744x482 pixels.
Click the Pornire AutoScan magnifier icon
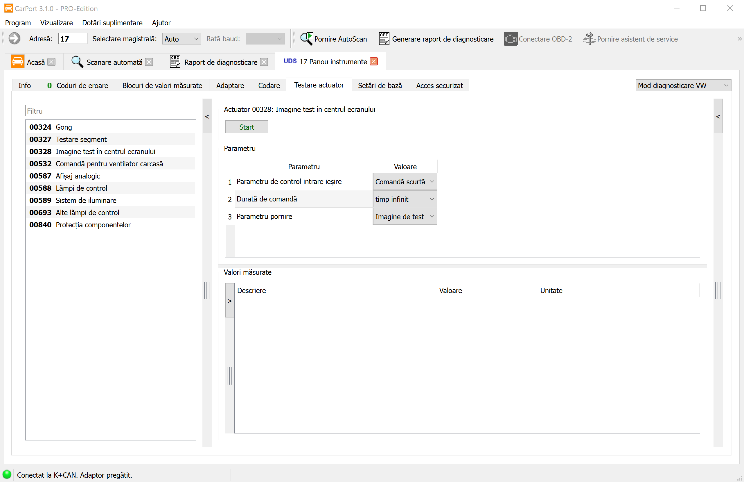[306, 39]
